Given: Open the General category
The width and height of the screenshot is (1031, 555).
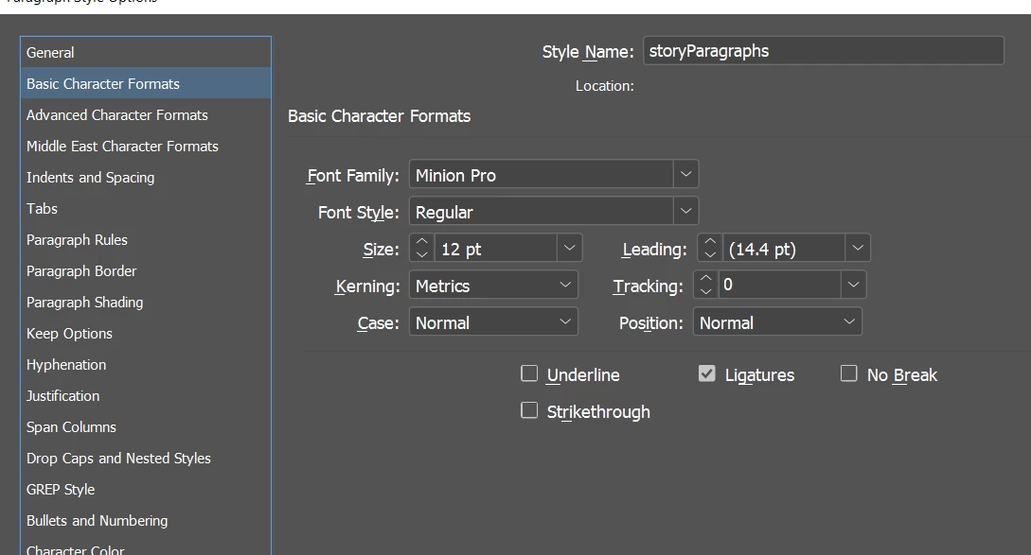Looking at the screenshot, I should coord(50,53).
